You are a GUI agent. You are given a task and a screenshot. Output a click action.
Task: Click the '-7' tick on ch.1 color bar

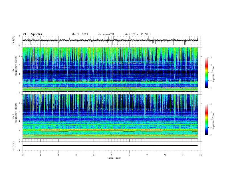coord(210,88)
